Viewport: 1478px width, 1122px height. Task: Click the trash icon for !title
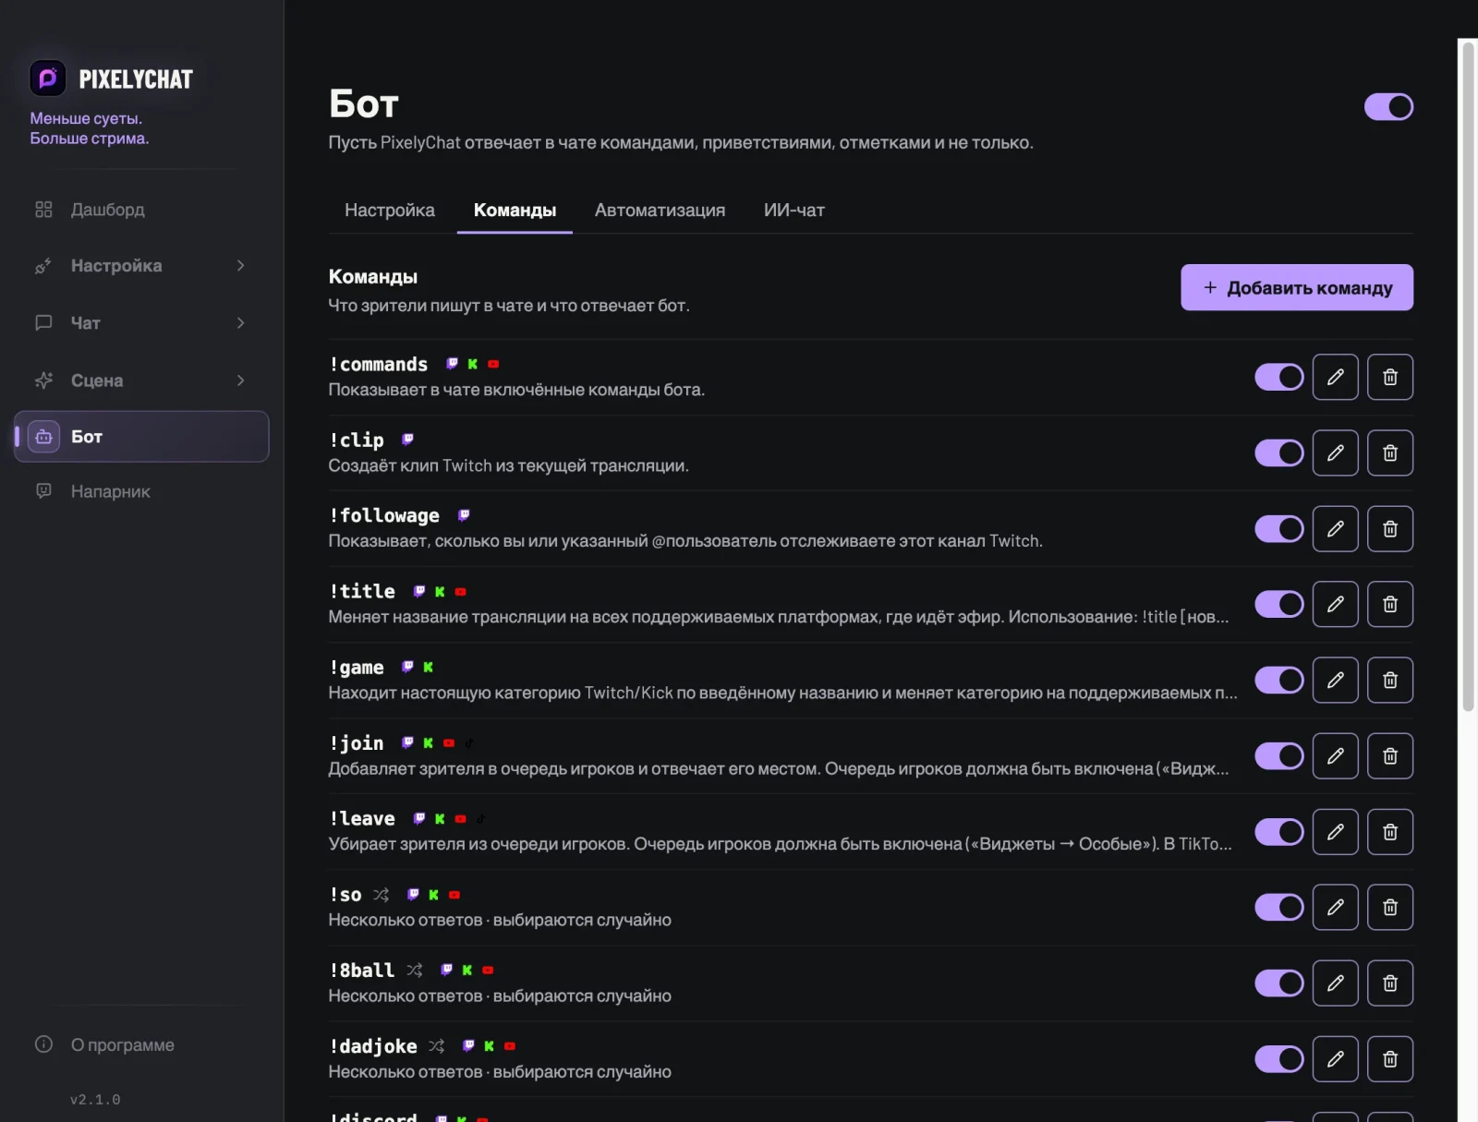pos(1389,604)
